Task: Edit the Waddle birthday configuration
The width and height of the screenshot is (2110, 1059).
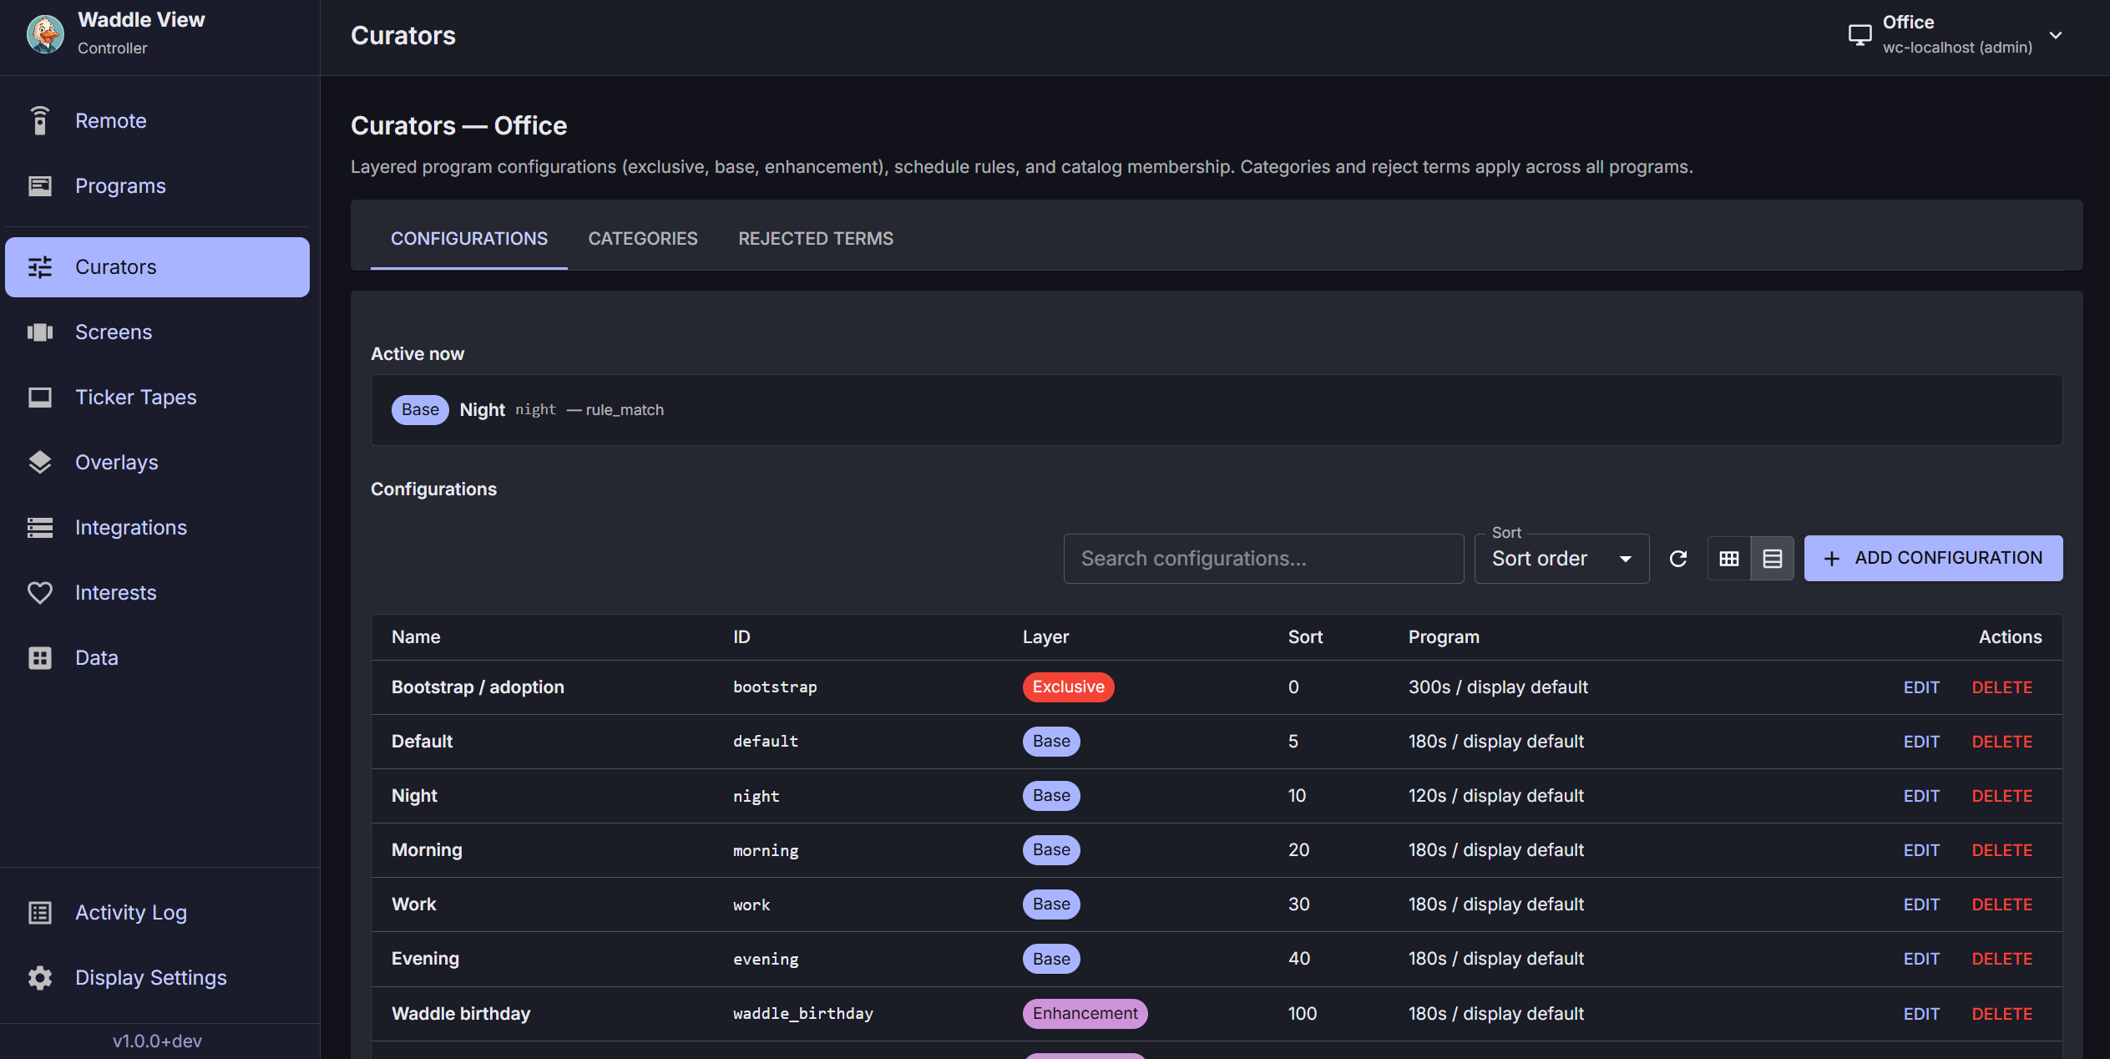Action: (1921, 1014)
